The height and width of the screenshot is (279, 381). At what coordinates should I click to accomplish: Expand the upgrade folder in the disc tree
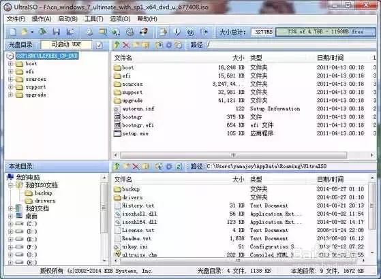coord(10,95)
